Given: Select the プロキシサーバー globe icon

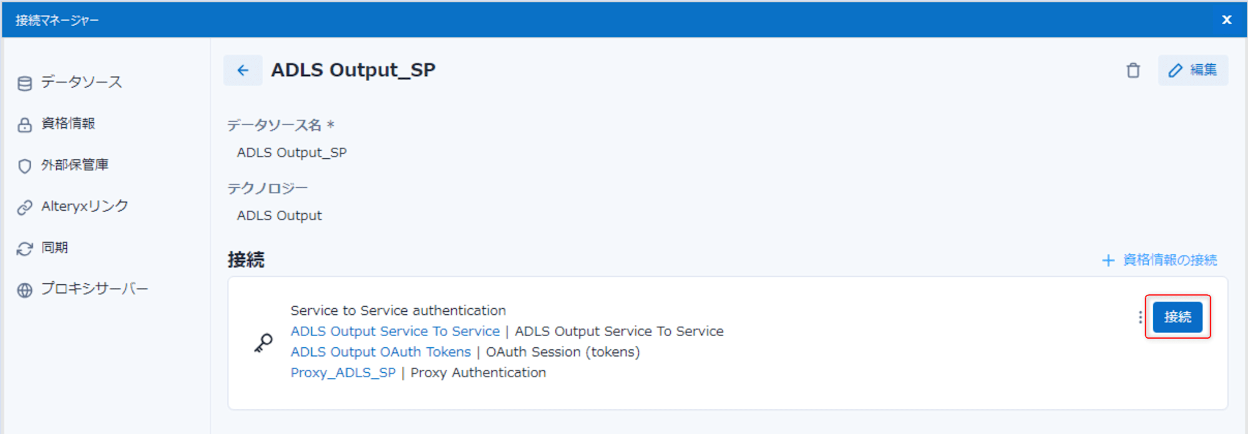Looking at the screenshot, I should click(x=24, y=289).
